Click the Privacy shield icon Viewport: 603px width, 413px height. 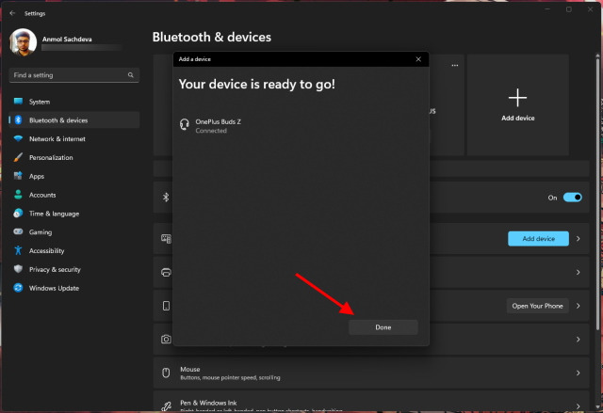(x=18, y=269)
